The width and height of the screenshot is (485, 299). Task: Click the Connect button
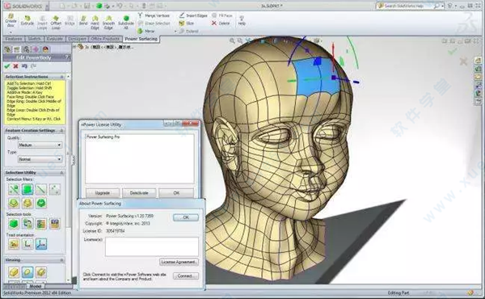coord(186,276)
